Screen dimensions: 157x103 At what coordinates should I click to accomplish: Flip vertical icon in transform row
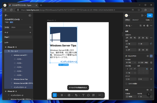coord(147,50)
